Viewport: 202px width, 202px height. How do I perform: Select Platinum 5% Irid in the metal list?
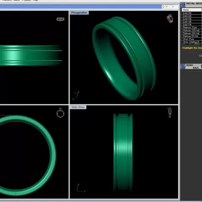(x=192, y=36)
